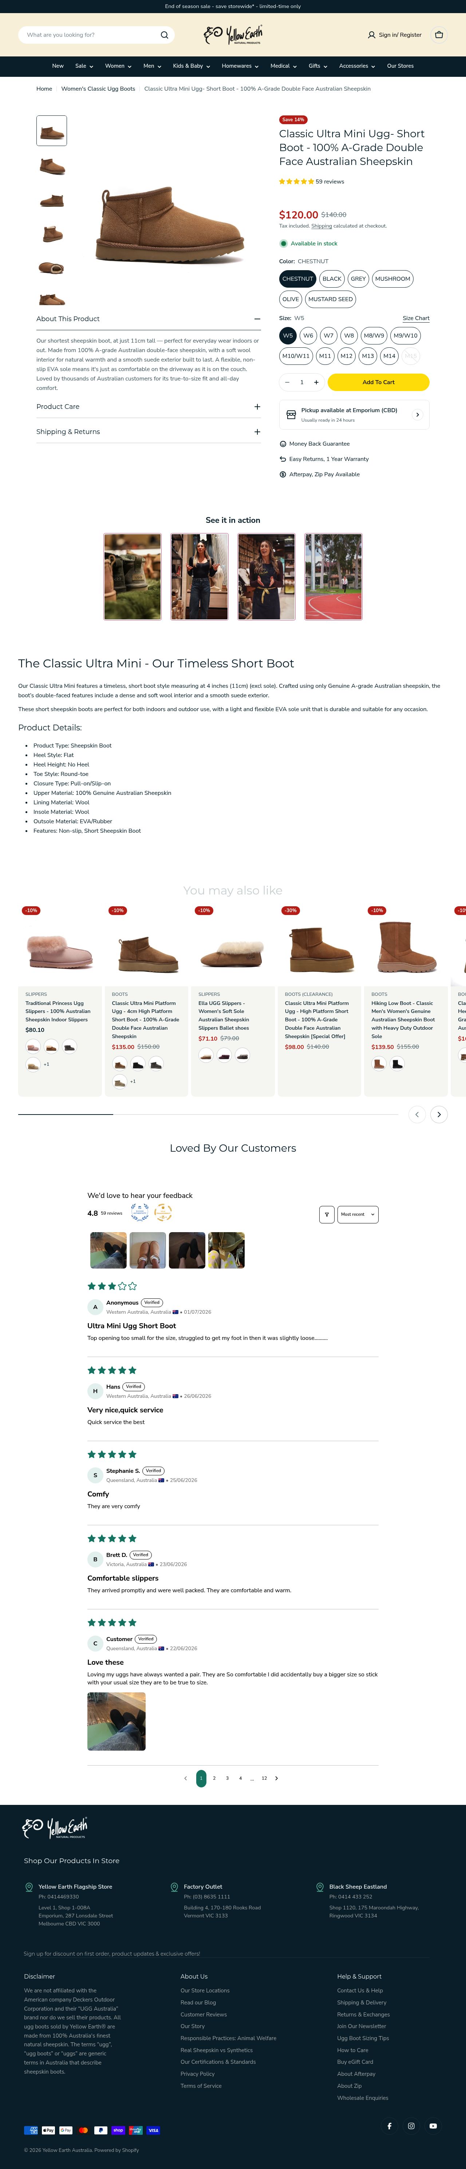Choose size M10/W11
466x2169 pixels.
[296, 356]
